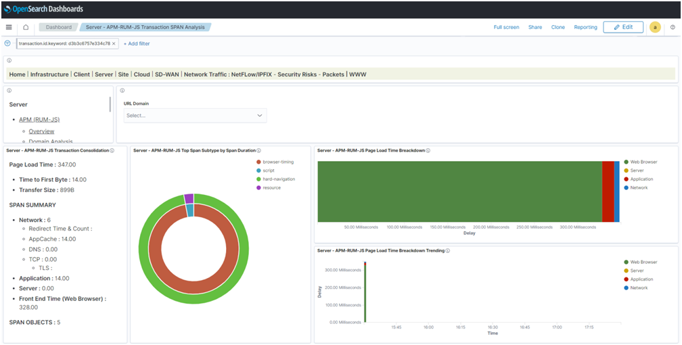Open the Site navigation link
Viewport: 682px width, 345px height.
[124, 74]
